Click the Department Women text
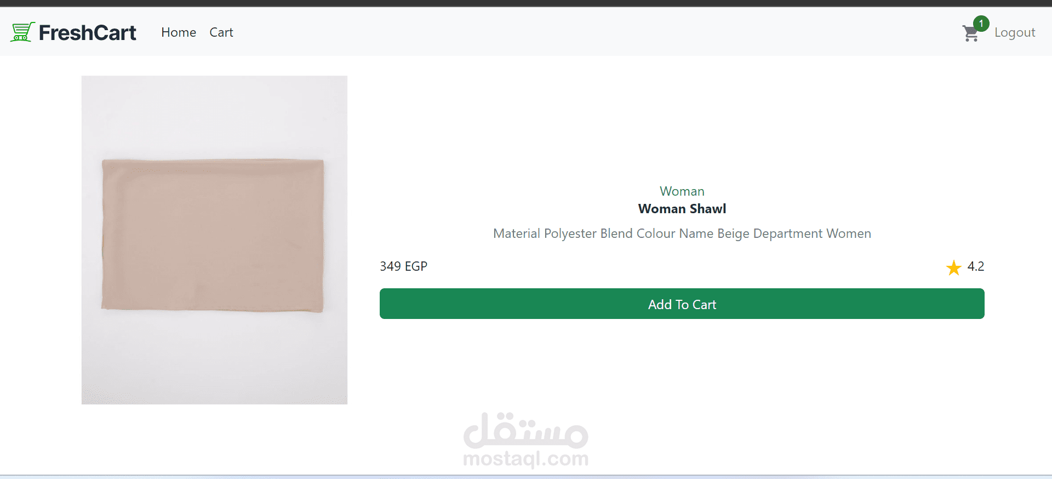Screen dimensions: 1052x479 (812, 233)
